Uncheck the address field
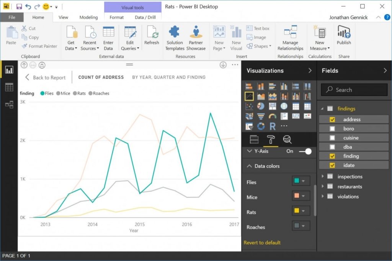The height and width of the screenshot is (261, 392). [x=332, y=119]
